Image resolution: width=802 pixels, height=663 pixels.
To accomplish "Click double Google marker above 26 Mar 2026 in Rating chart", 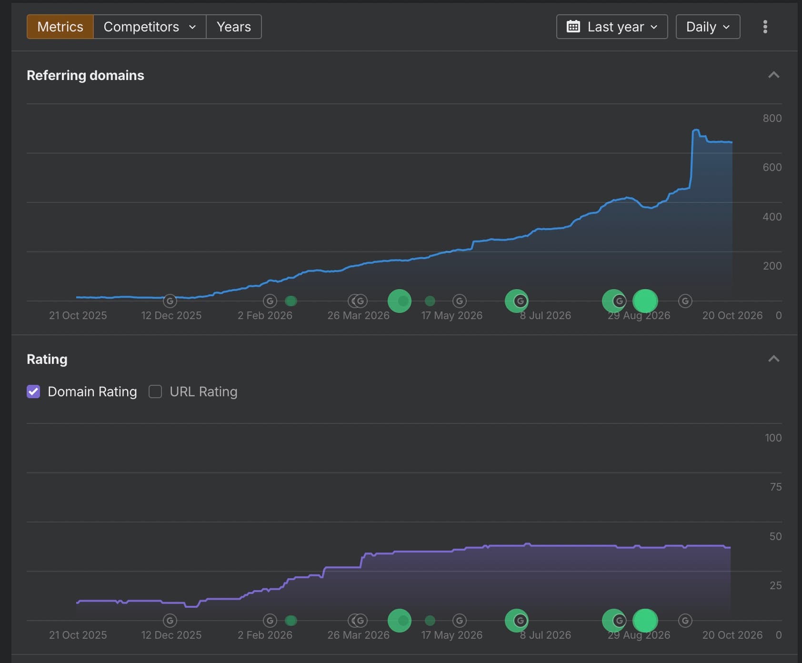I will [358, 621].
